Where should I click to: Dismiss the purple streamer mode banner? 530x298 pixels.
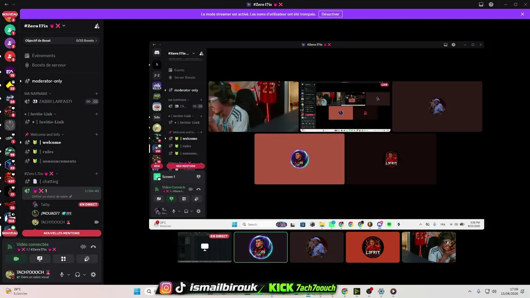pyautogui.click(x=523, y=14)
